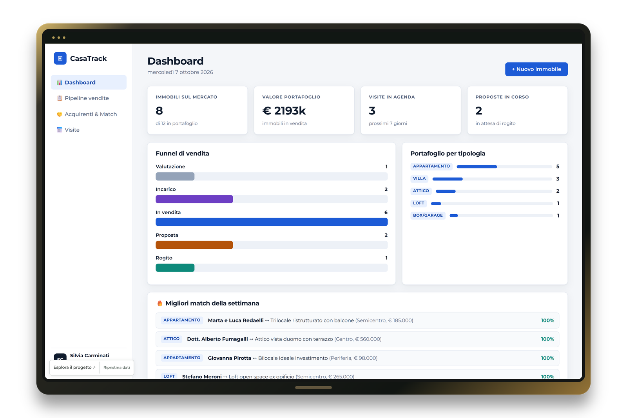Go to Pipeline vendite section
The width and height of the screenshot is (627, 418).
coord(89,98)
